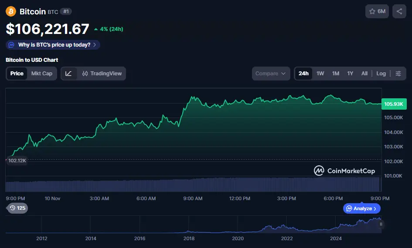
Task: Select the 1M time range
Action: tap(336, 74)
